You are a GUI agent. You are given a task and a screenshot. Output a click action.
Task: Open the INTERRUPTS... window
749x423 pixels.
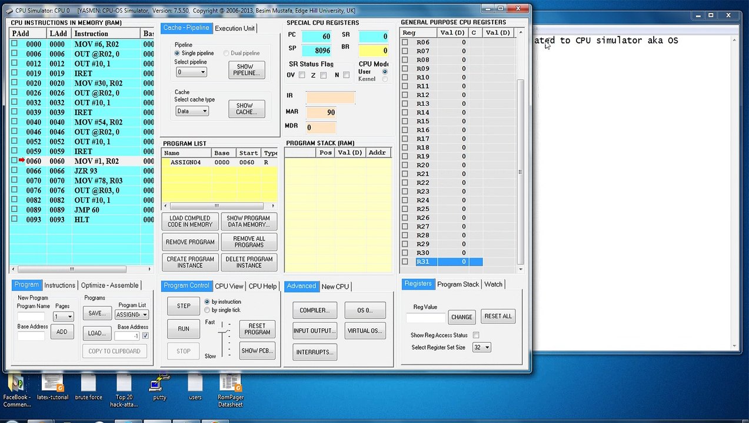(x=314, y=352)
